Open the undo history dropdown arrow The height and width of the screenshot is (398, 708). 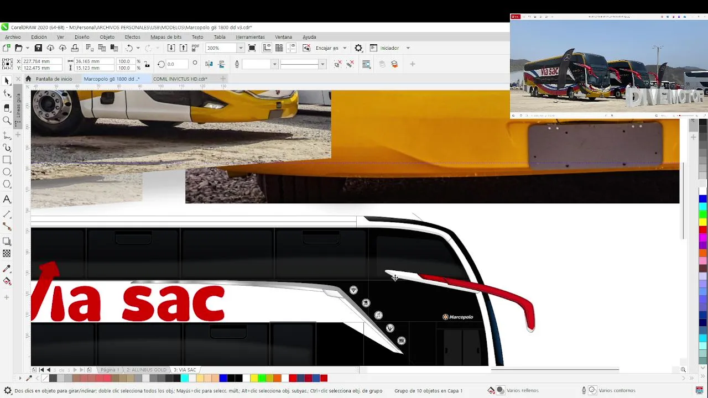click(138, 48)
